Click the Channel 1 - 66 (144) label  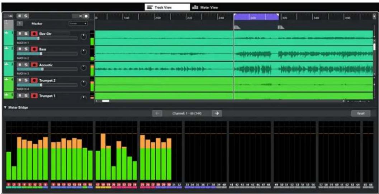point(187,114)
